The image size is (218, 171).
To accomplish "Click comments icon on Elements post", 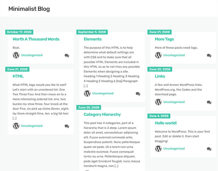I will (x=138, y=94).
